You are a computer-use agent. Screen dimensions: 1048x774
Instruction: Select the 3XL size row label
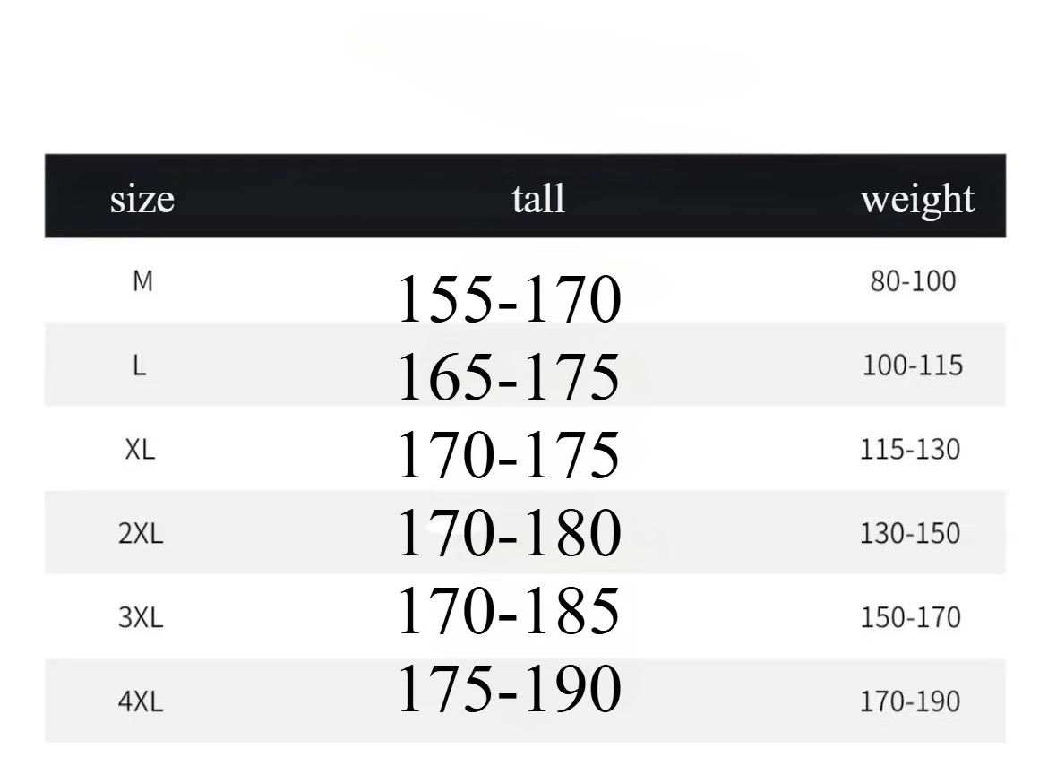pos(141,618)
